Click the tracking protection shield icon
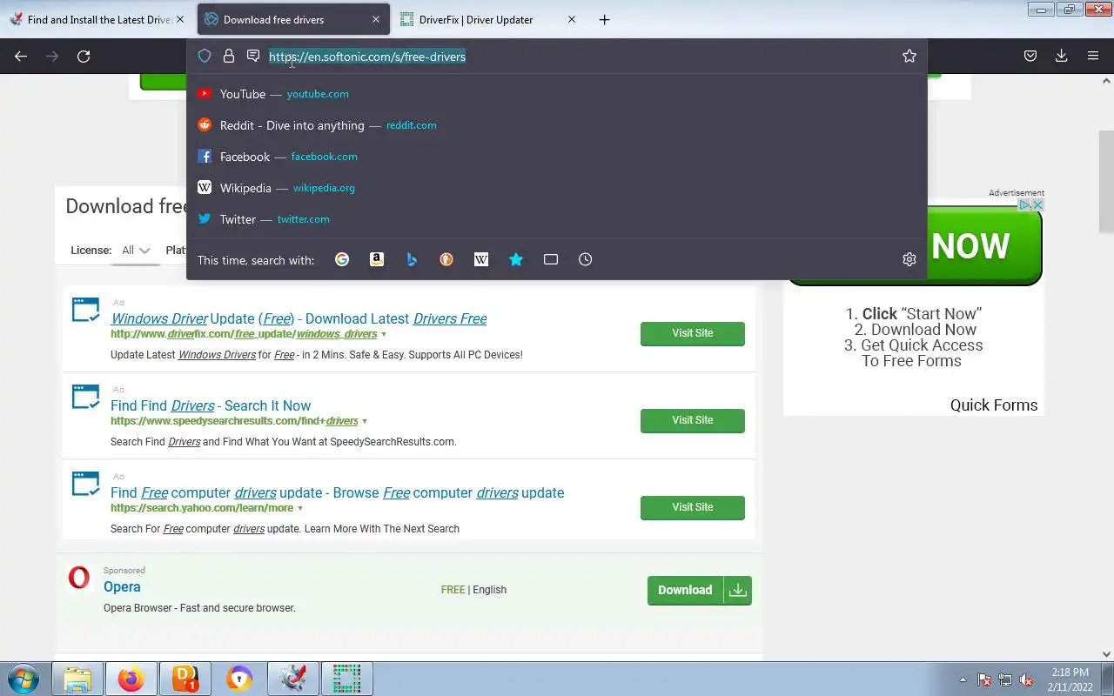The width and height of the screenshot is (1114, 696). [205, 56]
